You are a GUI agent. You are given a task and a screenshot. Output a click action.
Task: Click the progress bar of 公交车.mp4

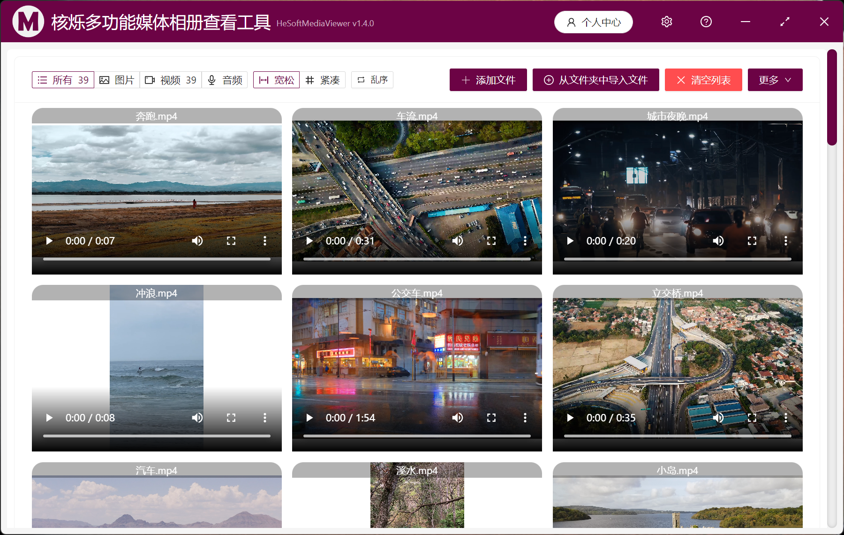point(417,436)
